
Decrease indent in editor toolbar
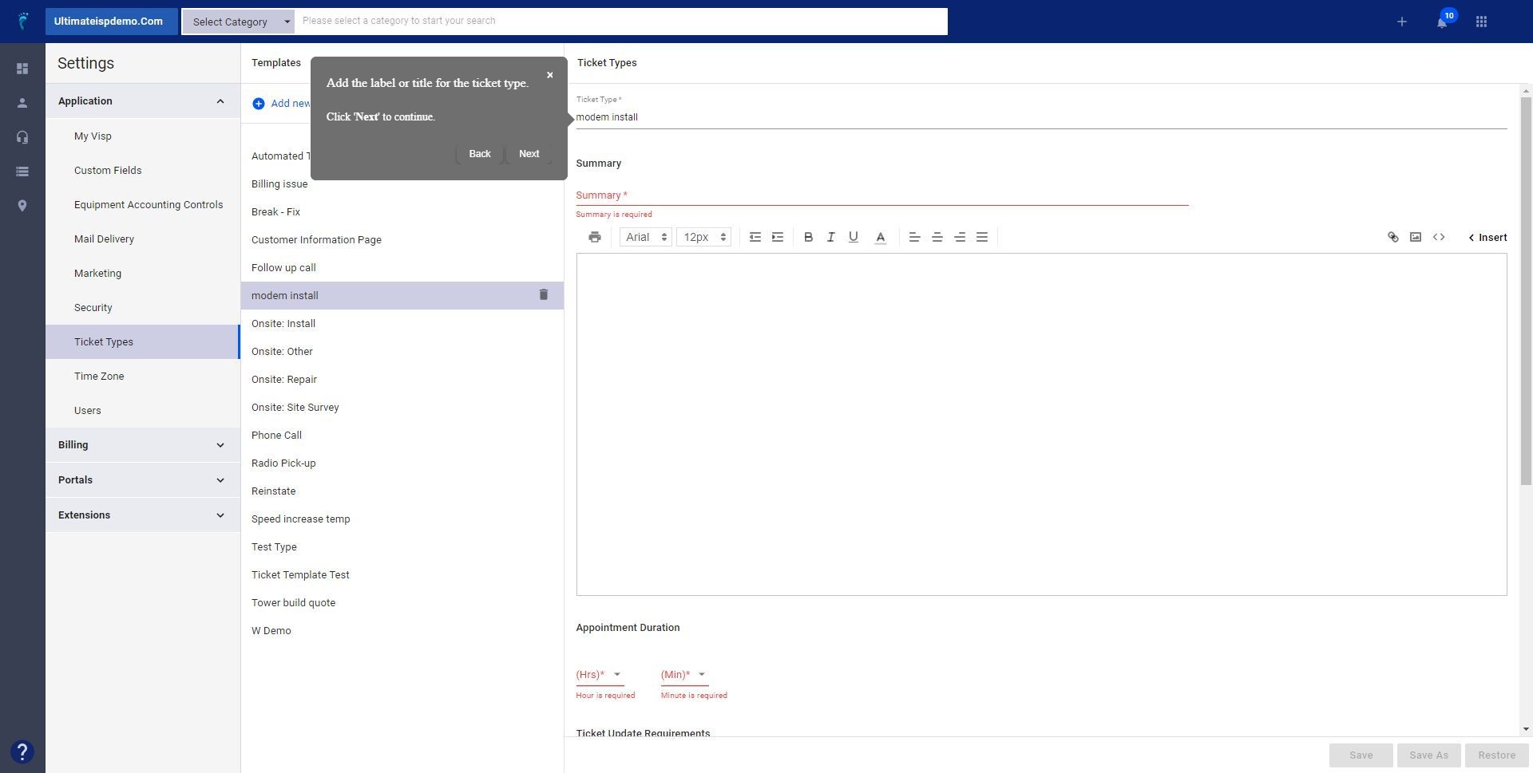[x=755, y=237]
